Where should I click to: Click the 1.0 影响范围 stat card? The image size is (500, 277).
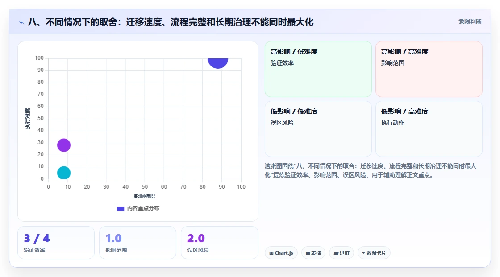(138, 243)
